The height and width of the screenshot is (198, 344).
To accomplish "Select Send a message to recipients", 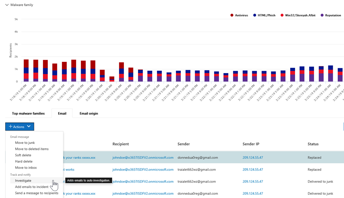I will click(36, 193).
